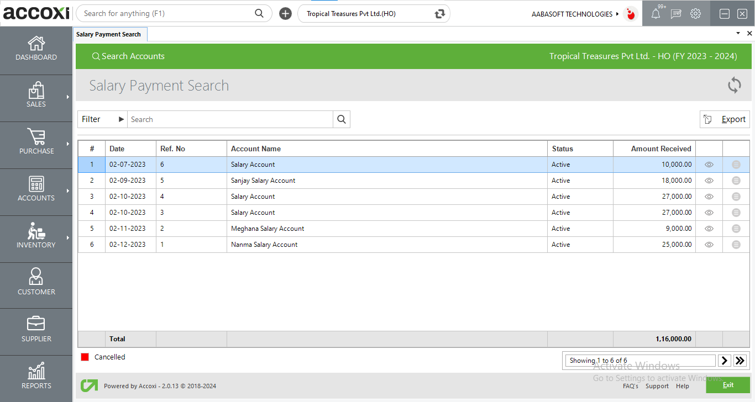
Task: Click the search anything input field
Action: [x=166, y=13]
